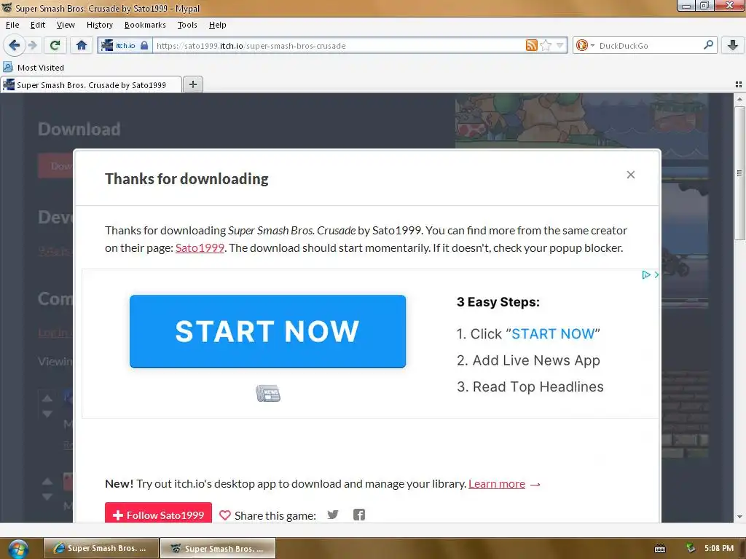Click the Follow Sato1999 button

point(158,515)
